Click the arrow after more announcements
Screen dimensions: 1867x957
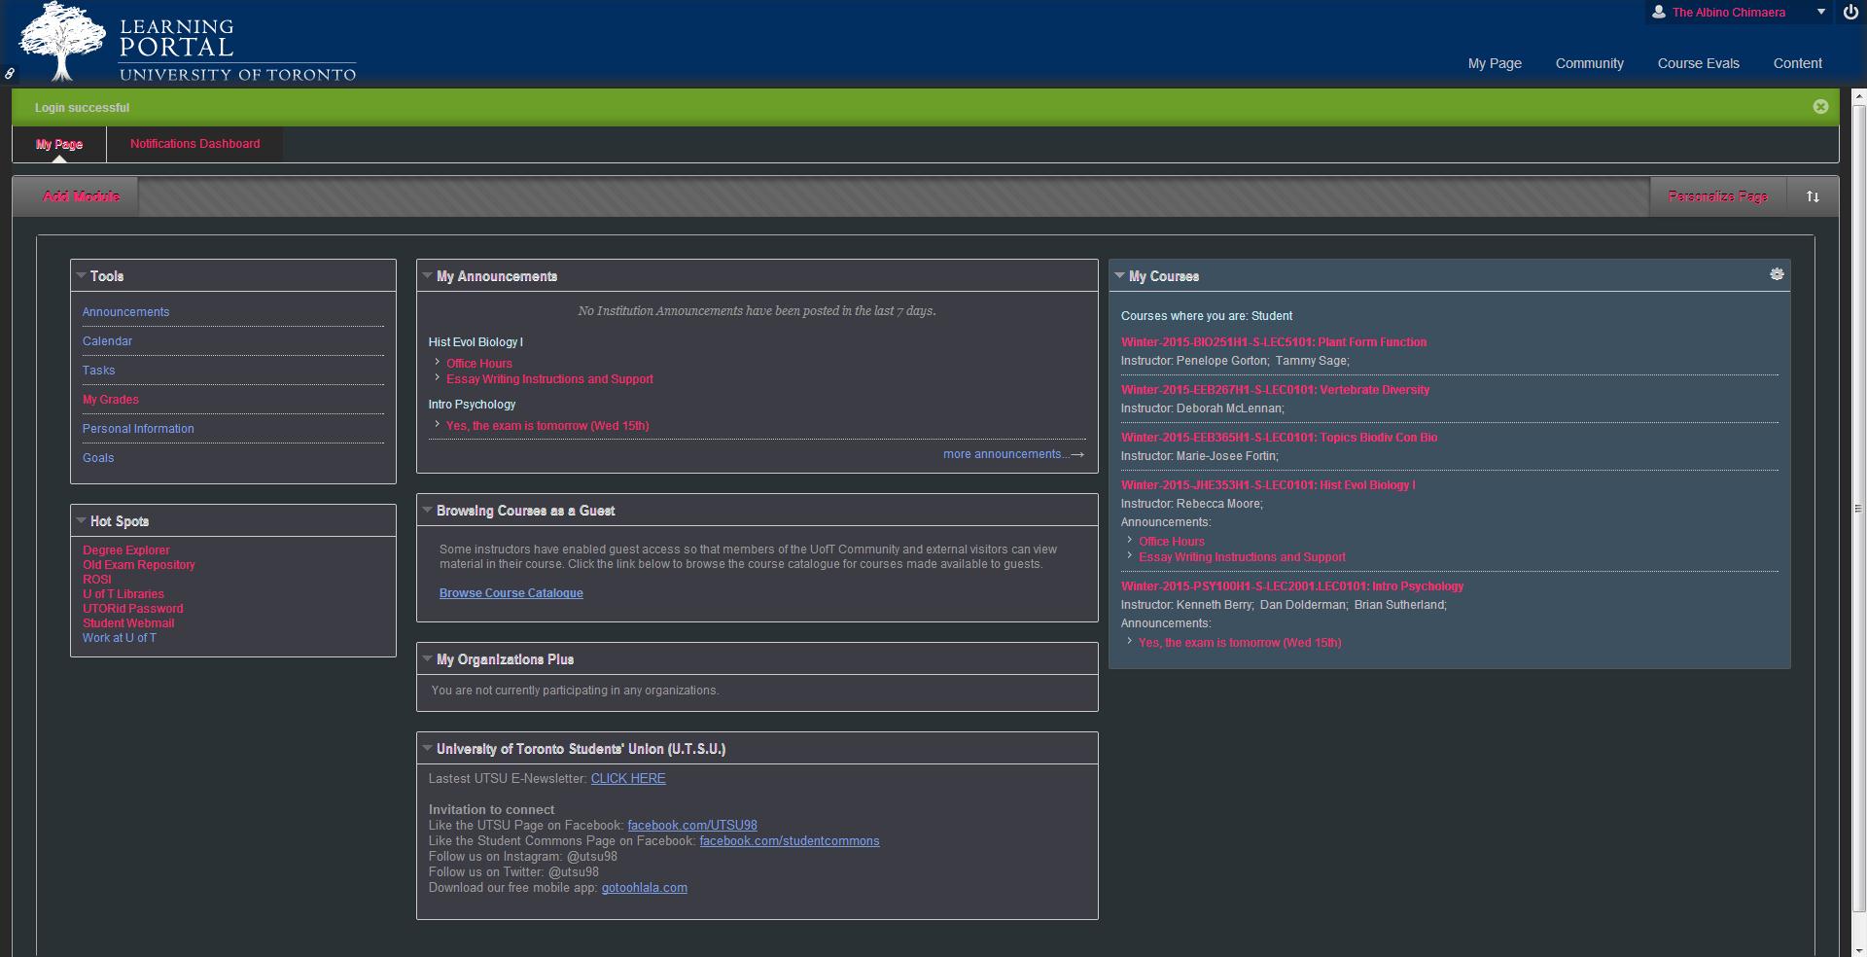(x=1077, y=454)
